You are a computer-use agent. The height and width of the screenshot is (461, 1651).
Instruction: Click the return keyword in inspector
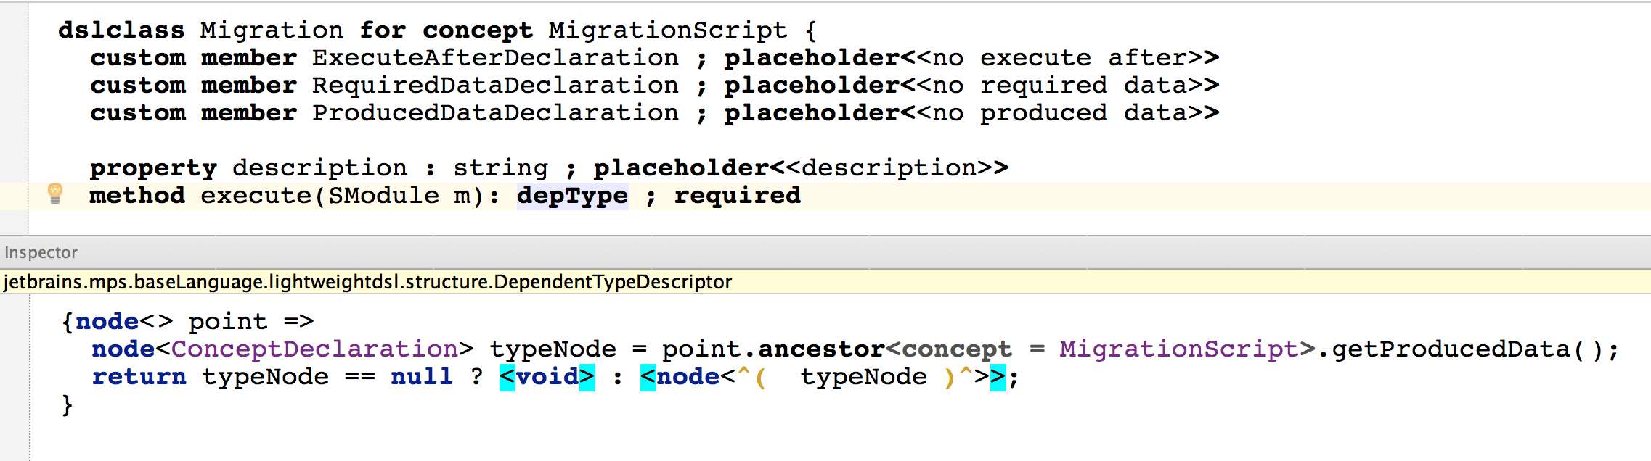point(139,377)
